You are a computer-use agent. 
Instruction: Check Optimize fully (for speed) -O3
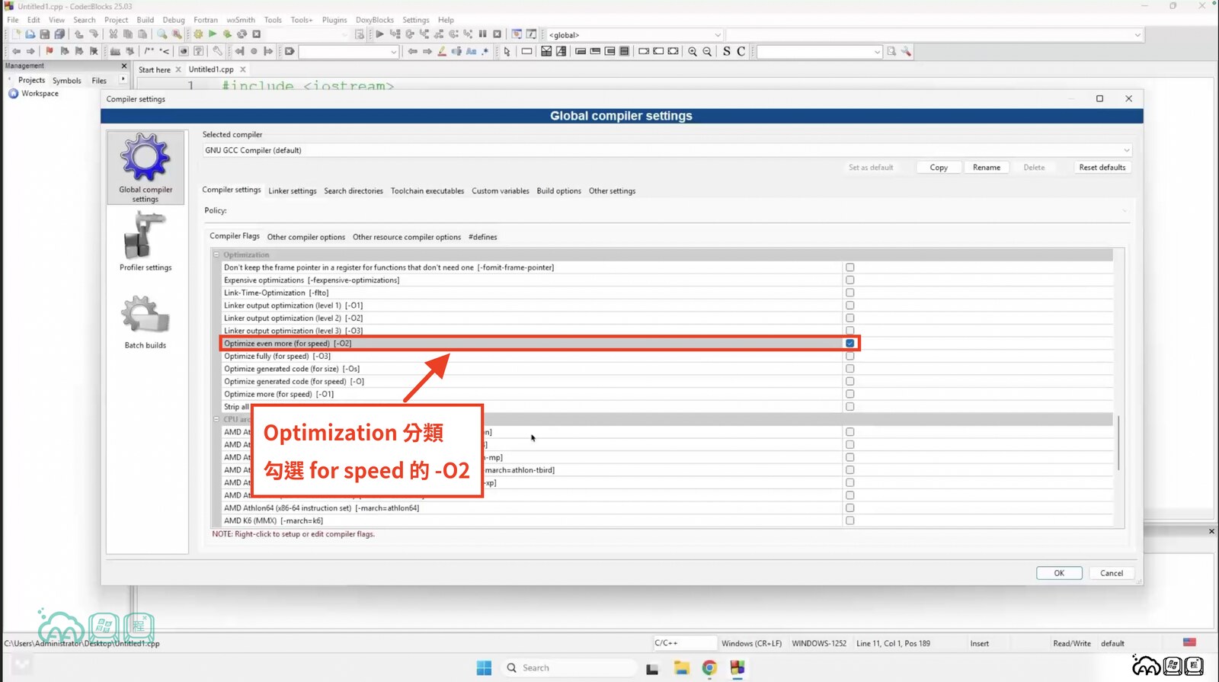click(x=849, y=356)
